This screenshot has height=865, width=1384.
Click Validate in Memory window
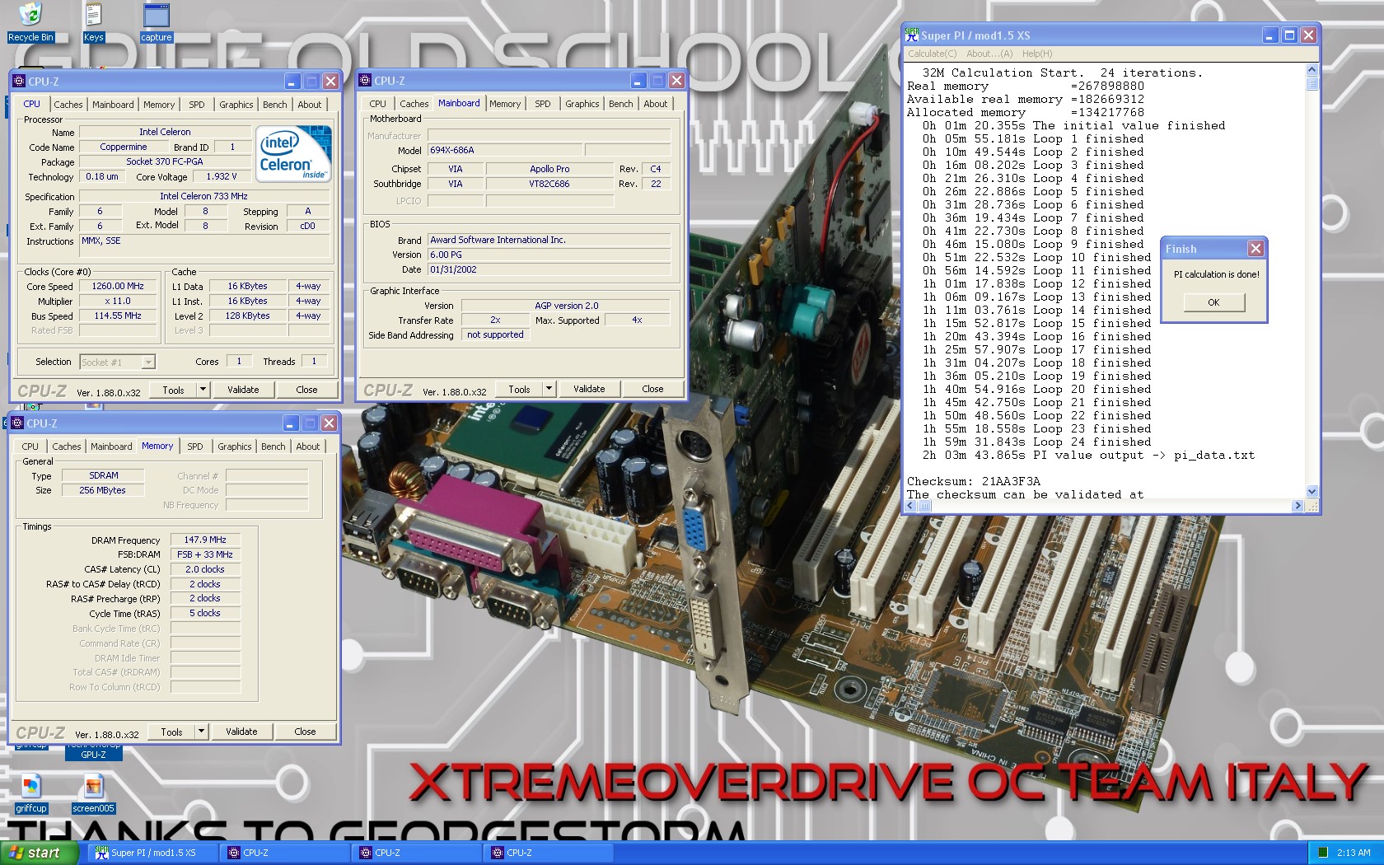(241, 732)
